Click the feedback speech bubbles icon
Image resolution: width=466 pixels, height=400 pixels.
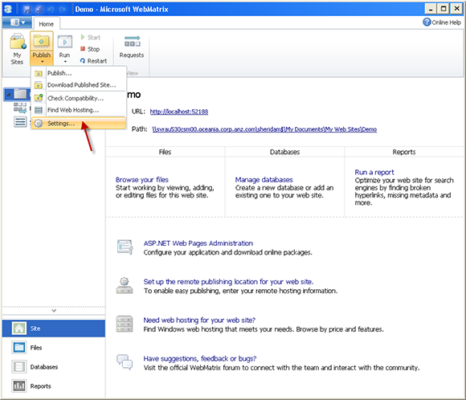(x=125, y=361)
